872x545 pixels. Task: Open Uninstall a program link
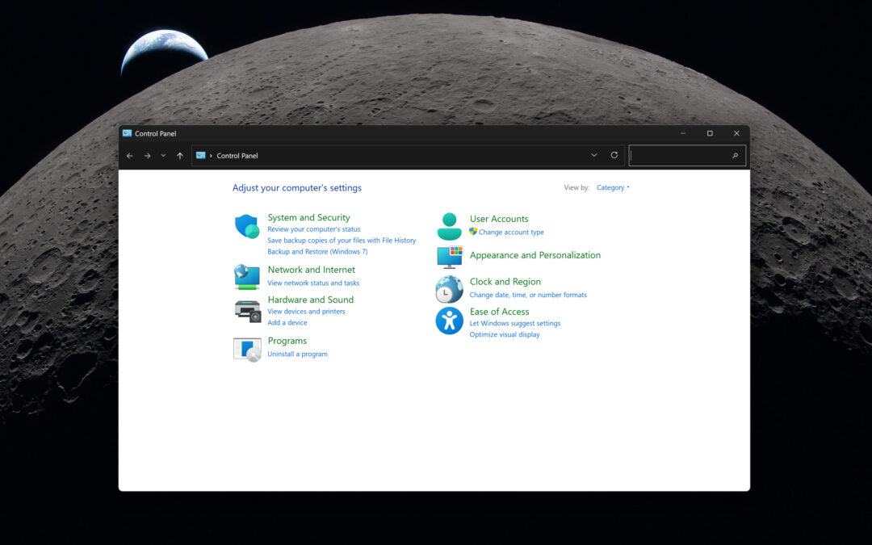[x=297, y=354]
